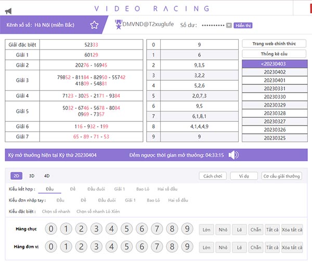
Task: Pick number 9 in Hàng đơn vị row
Action: coord(187,246)
